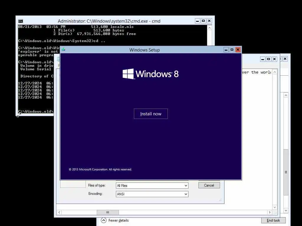Click the Task Manager vertical scrollbar thumb
This screenshot has height=226, width=302.
pyautogui.click(x=286, y=172)
